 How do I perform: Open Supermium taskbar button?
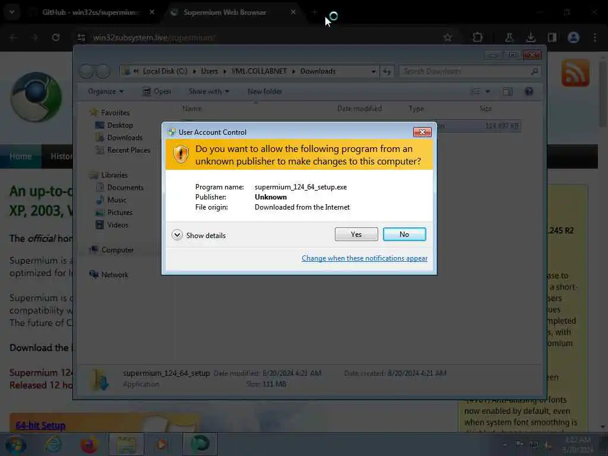tap(199, 444)
